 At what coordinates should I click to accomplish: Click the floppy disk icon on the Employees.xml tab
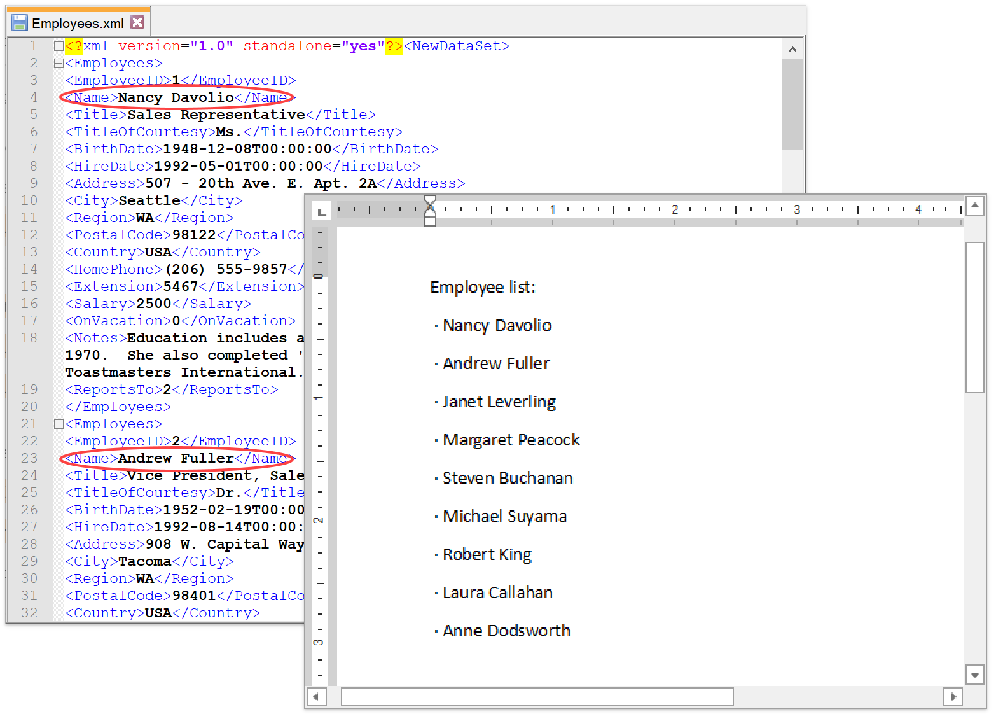[20, 23]
